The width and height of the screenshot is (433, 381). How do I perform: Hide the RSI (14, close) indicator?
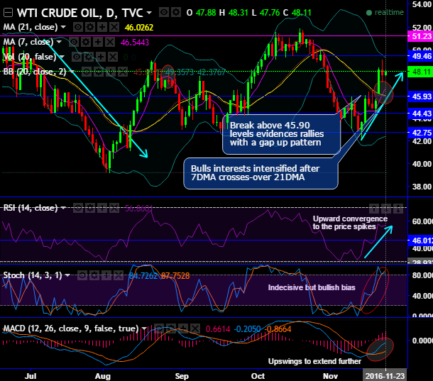click(x=78, y=208)
